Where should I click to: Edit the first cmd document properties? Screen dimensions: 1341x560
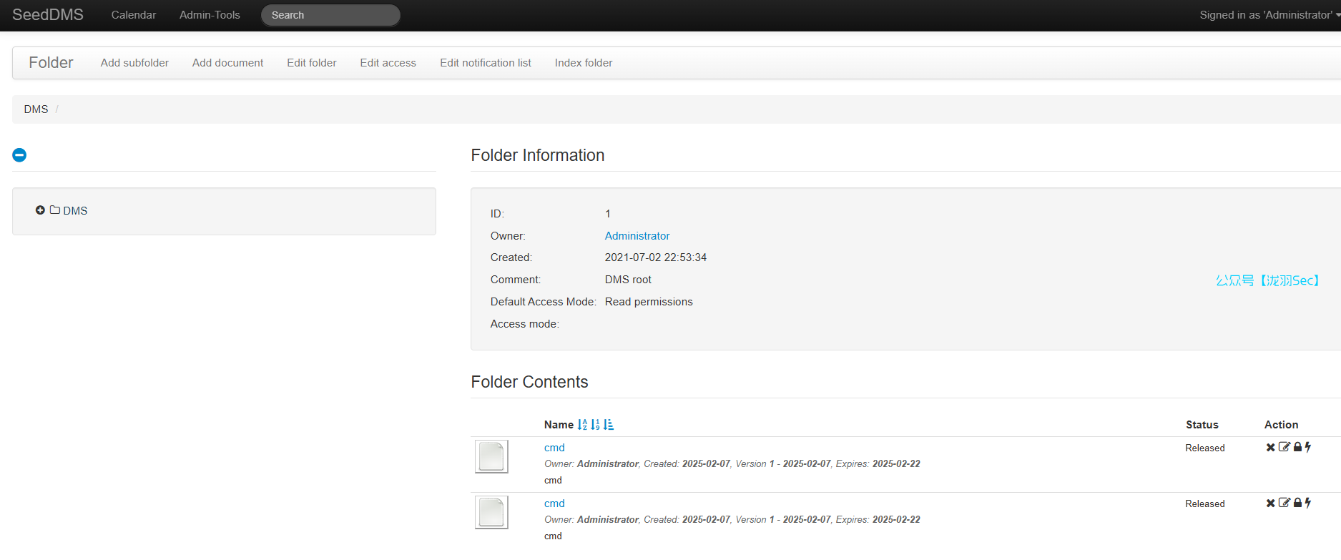pos(1284,447)
